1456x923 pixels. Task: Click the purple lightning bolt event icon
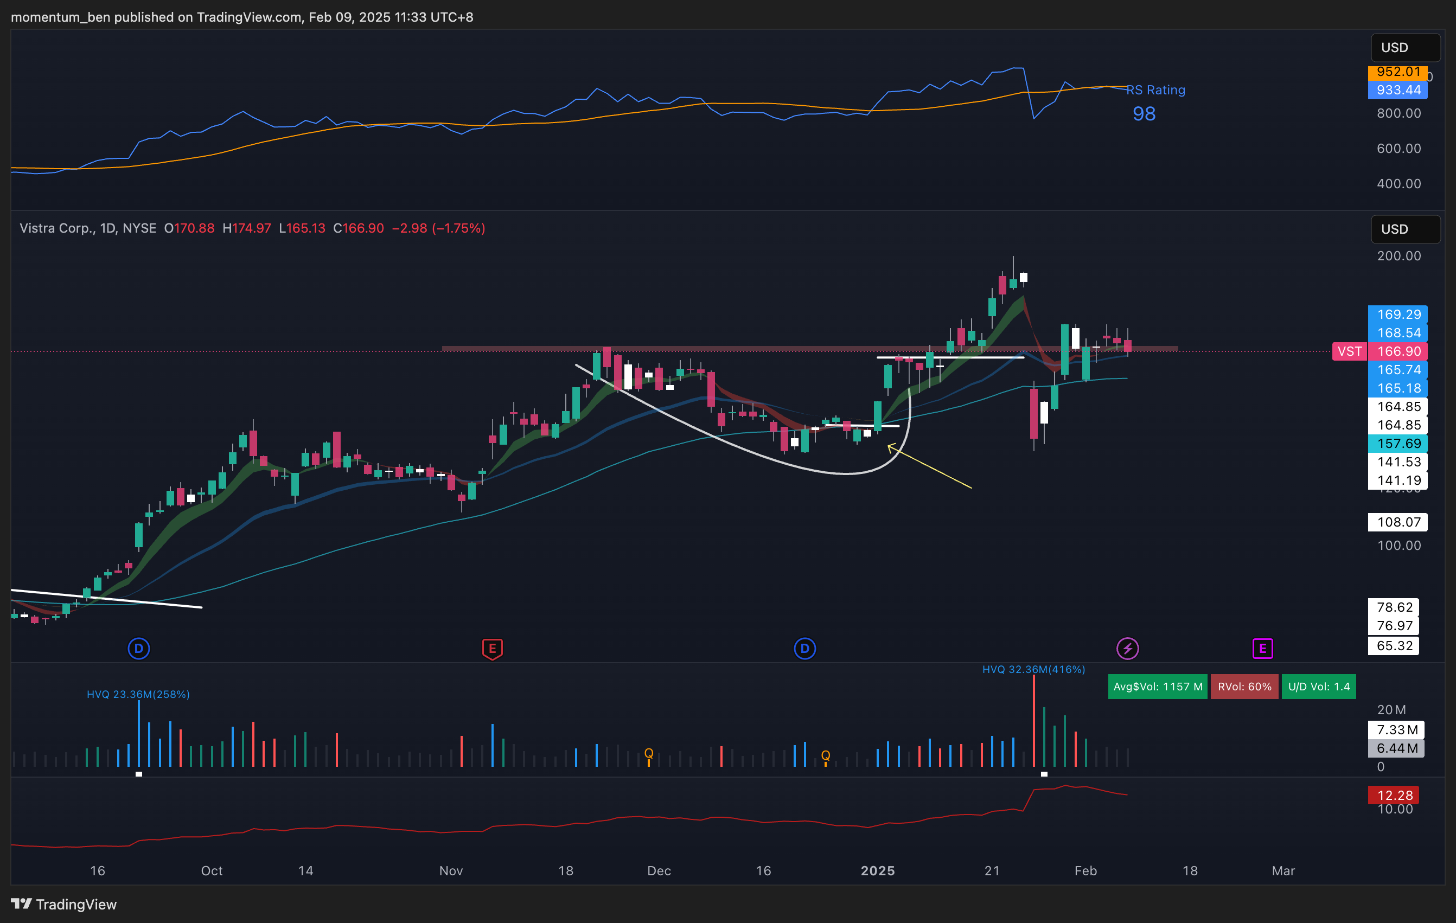pos(1127,649)
